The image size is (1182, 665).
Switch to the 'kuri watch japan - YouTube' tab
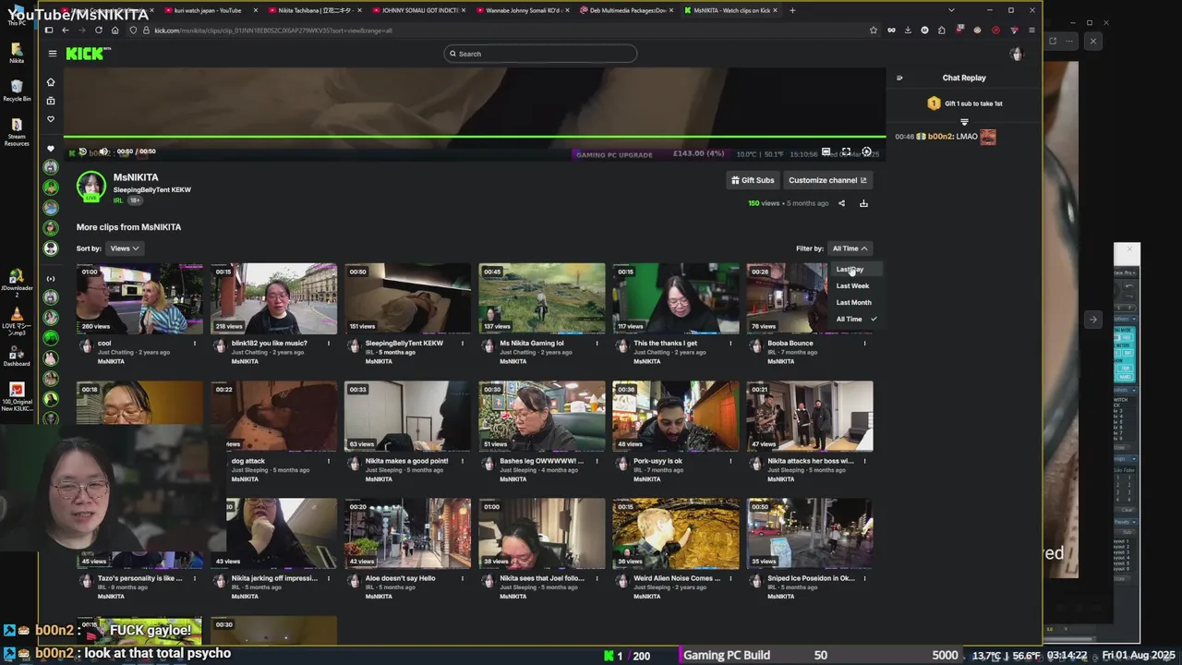(208, 10)
